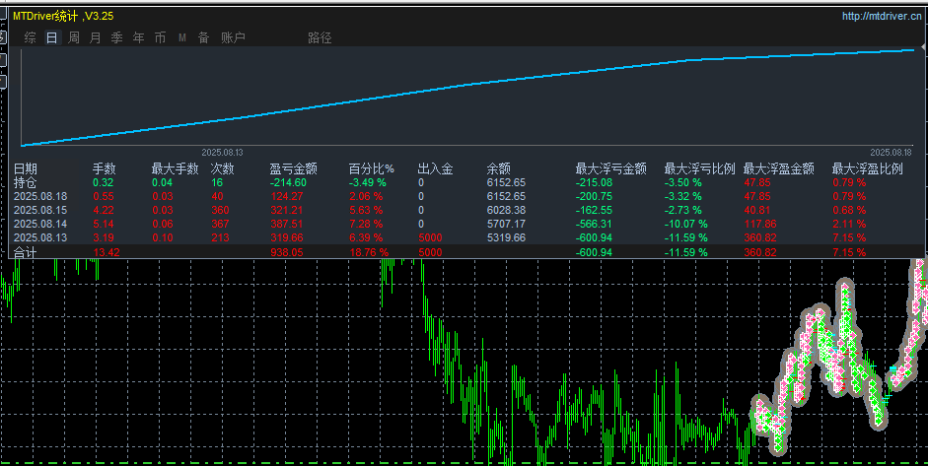This screenshot has width=928, height=466.
Task: Click the -566.31 floating loss value
Action: tap(595, 224)
